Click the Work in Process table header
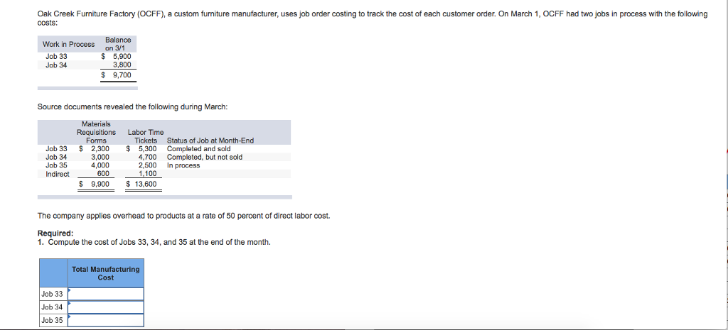The image size is (728, 330). (68, 44)
